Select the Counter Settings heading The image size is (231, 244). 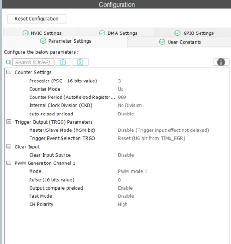coord(33,72)
